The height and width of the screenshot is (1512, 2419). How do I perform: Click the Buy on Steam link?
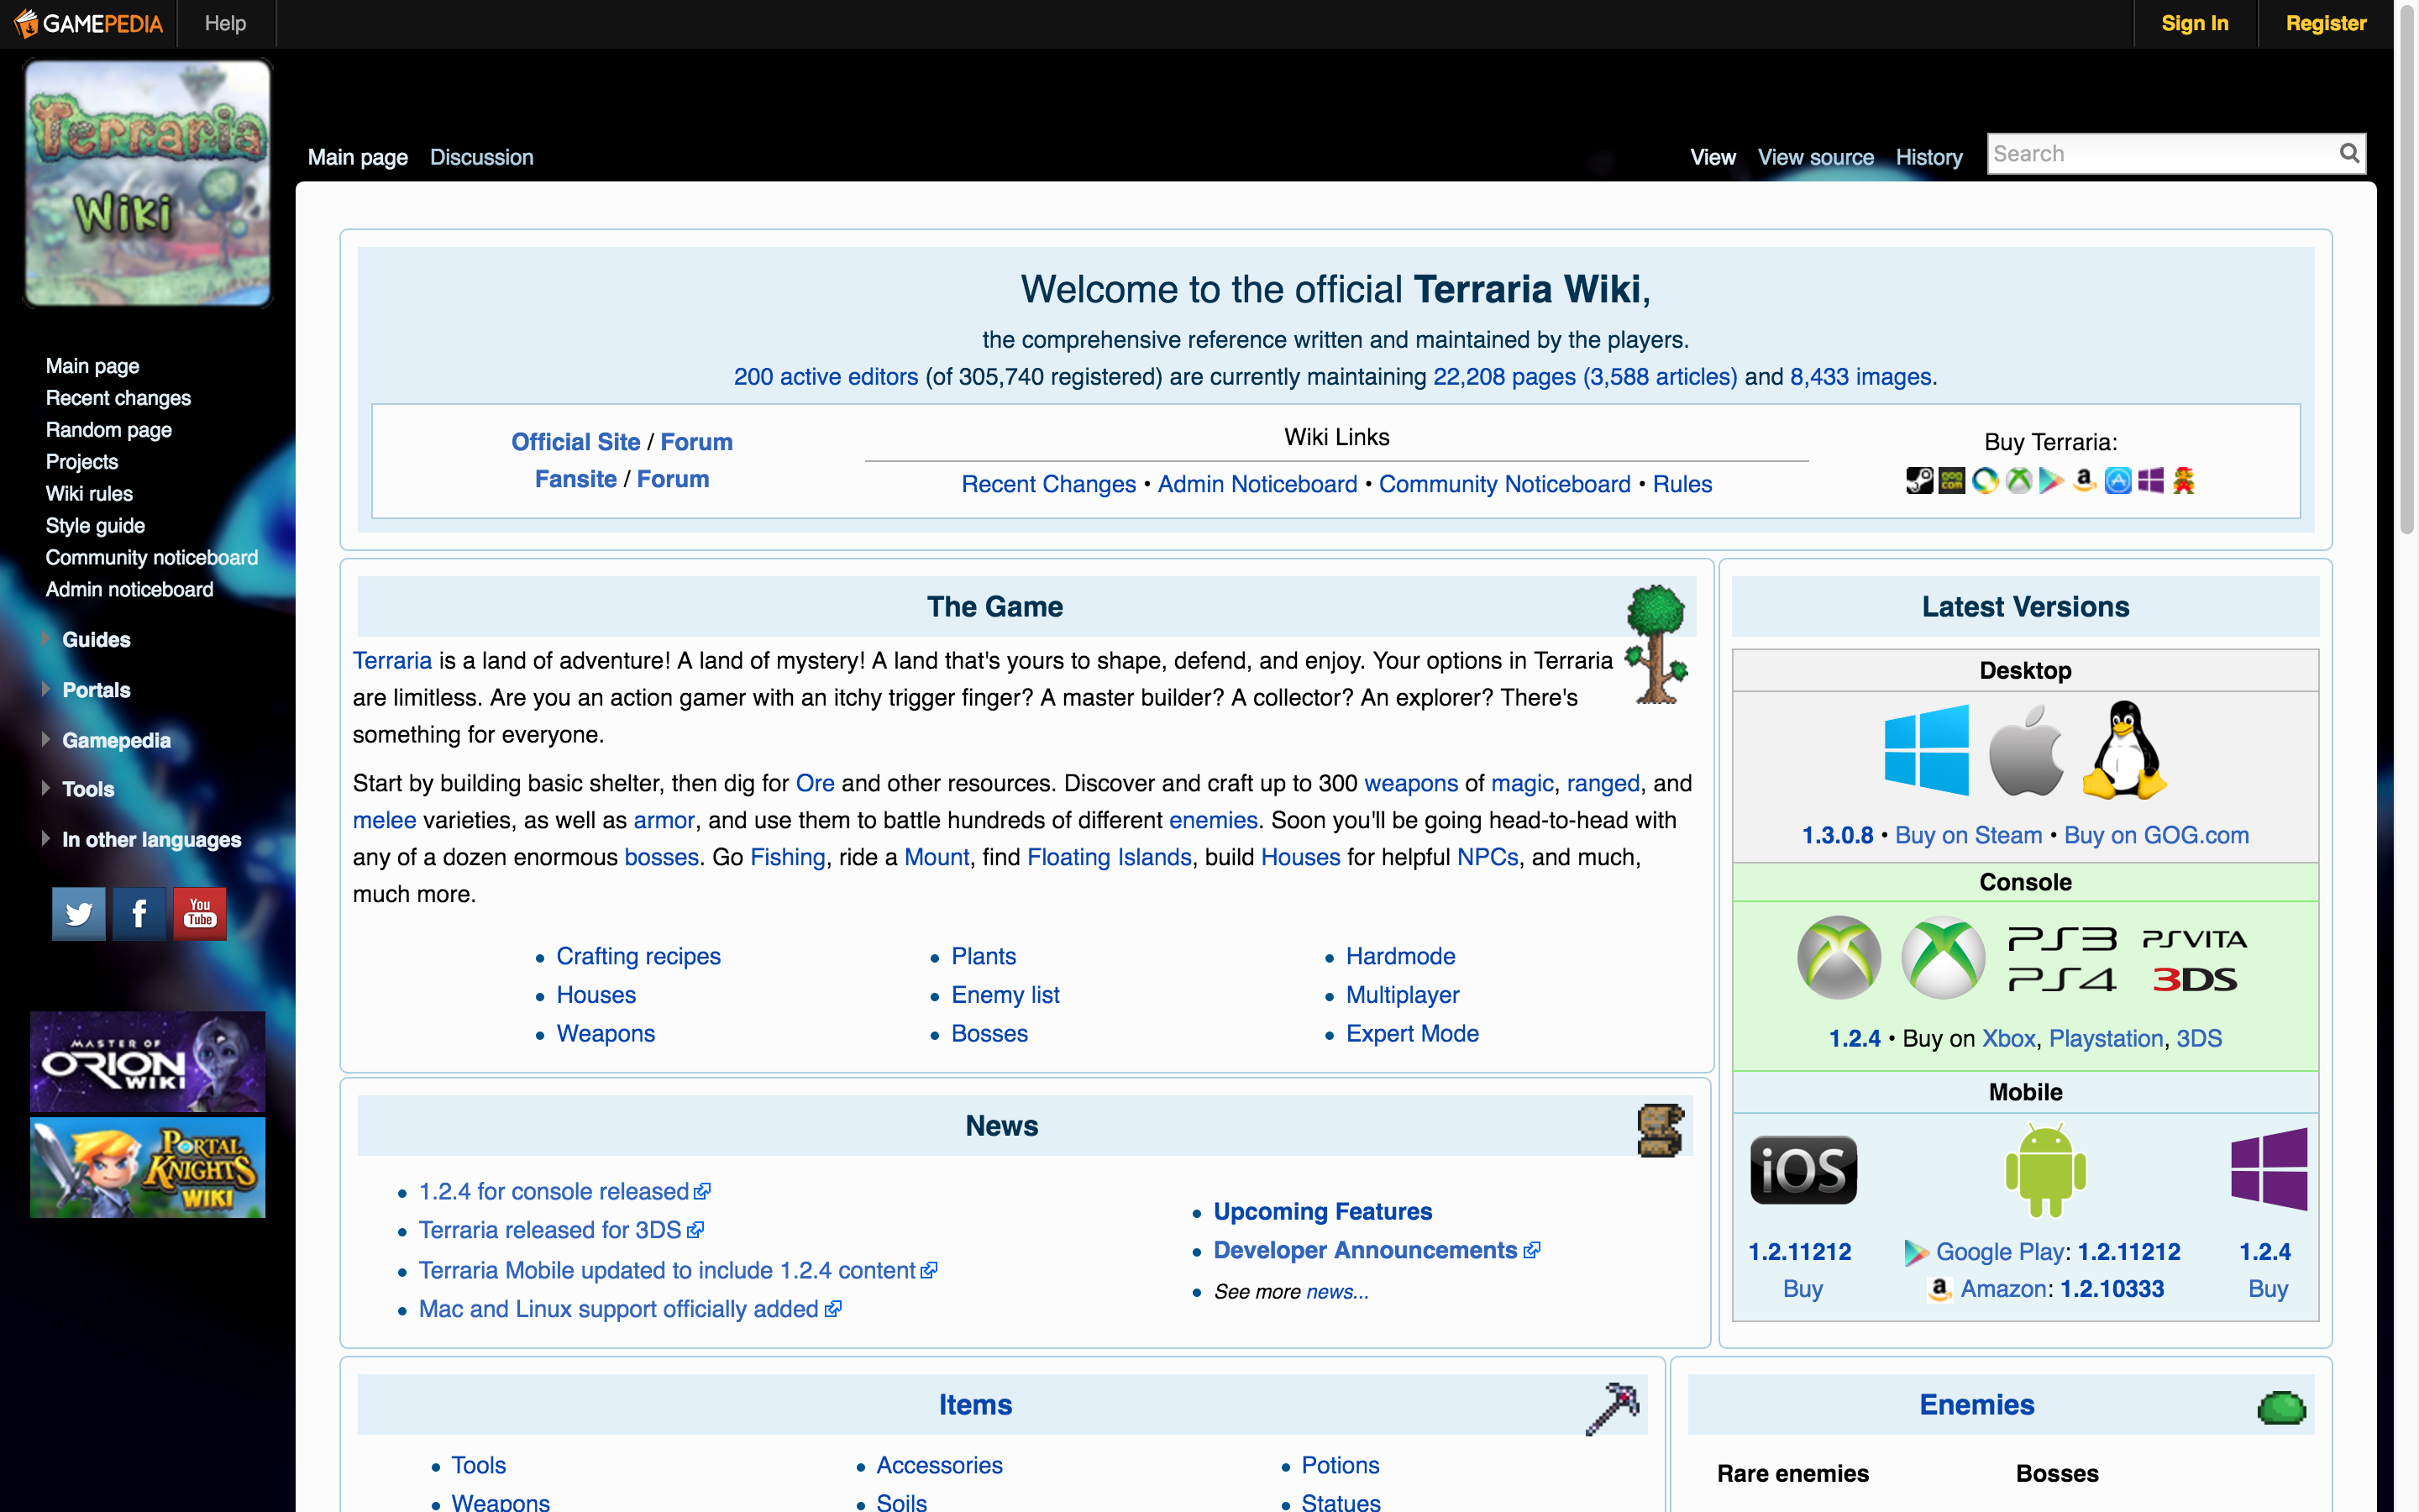[x=1968, y=835]
